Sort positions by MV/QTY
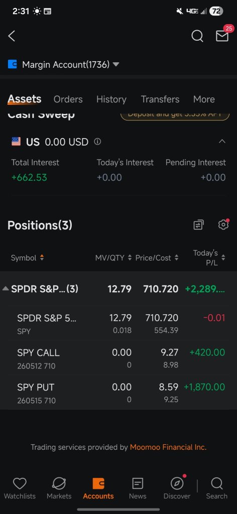 click(x=113, y=258)
